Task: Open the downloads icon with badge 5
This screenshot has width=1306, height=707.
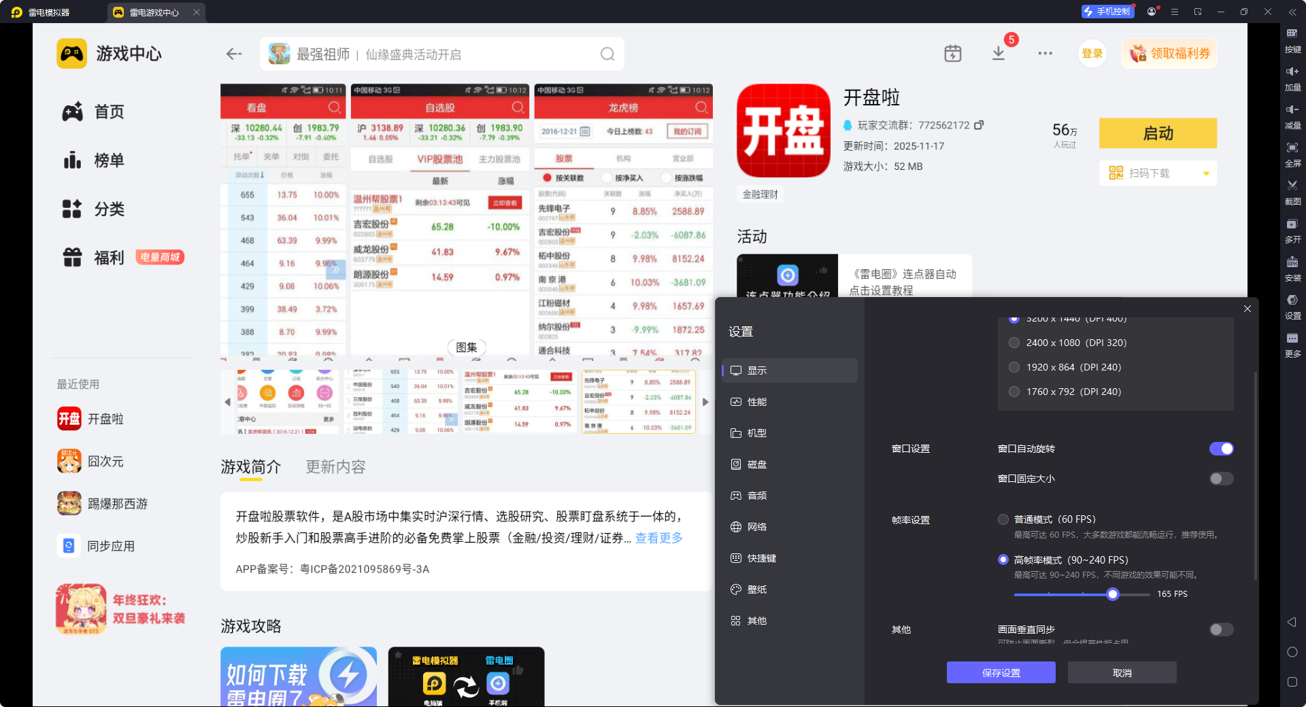Action: 999,53
